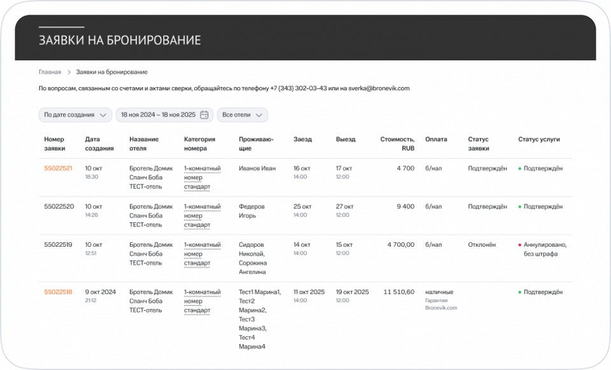611x370 pixels.
Task: Click check-in date '25 окт'
Action: (x=302, y=207)
